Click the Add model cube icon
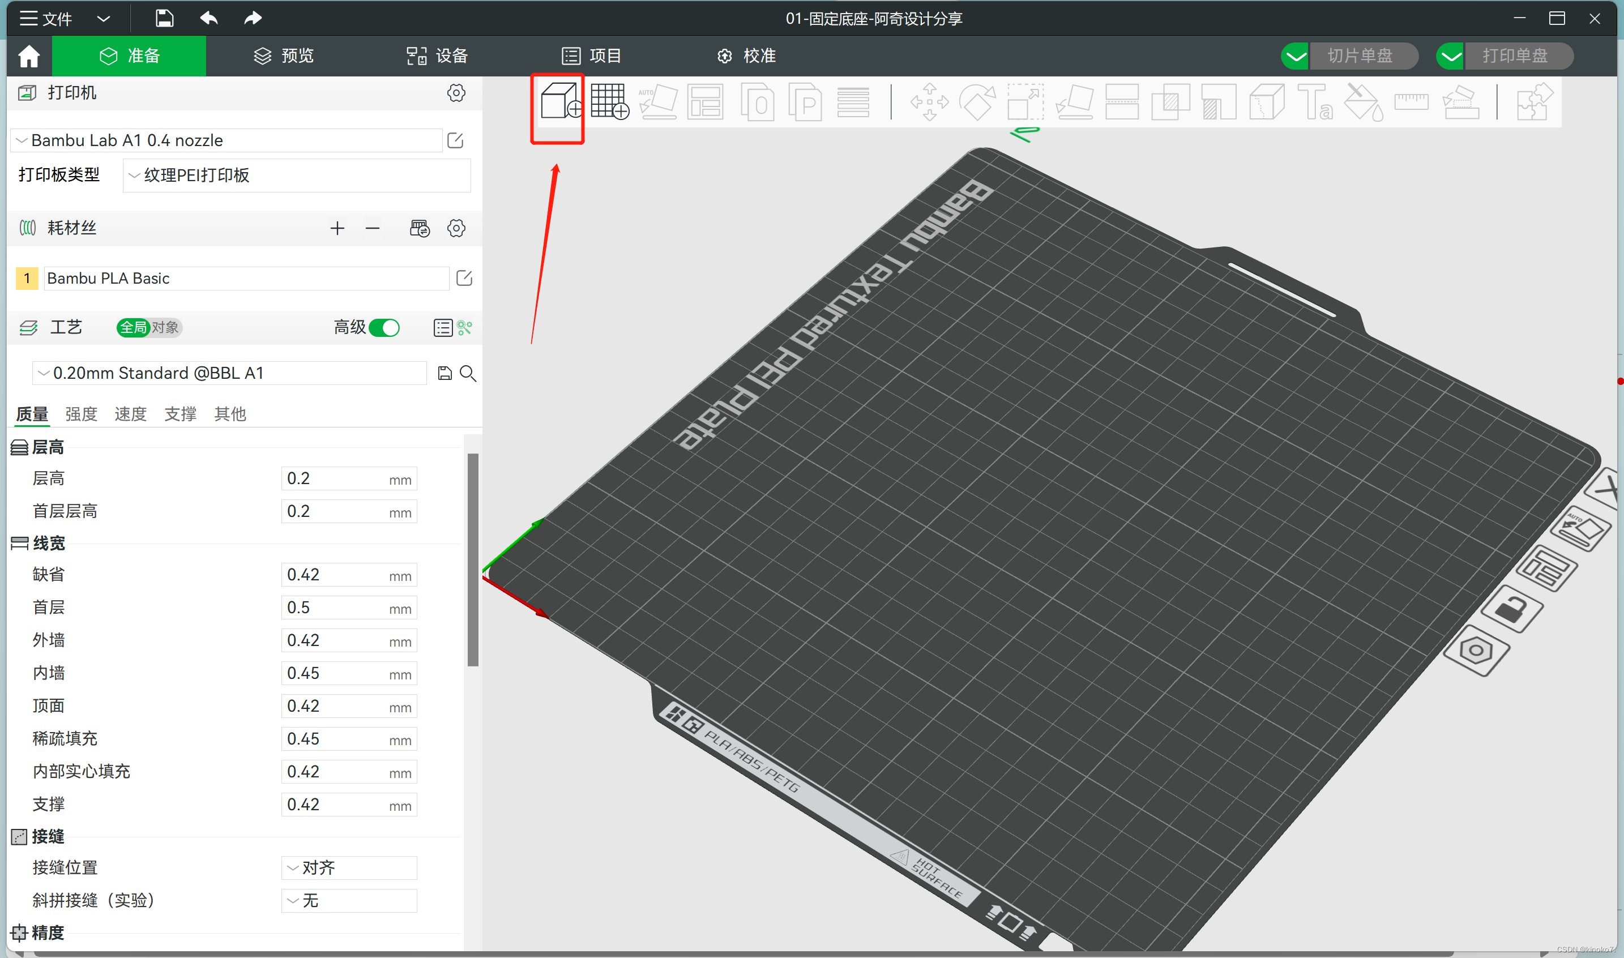 click(559, 101)
